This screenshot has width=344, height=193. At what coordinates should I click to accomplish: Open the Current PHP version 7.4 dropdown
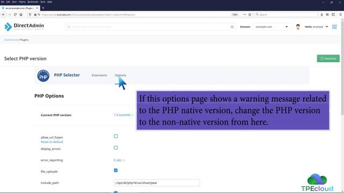coord(124,115)
